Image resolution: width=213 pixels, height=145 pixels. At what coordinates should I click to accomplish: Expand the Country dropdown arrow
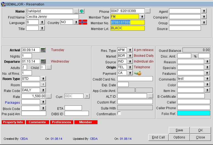point(76,22)
